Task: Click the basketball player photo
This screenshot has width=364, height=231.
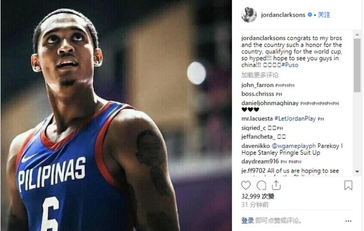Action: (116, 115)
